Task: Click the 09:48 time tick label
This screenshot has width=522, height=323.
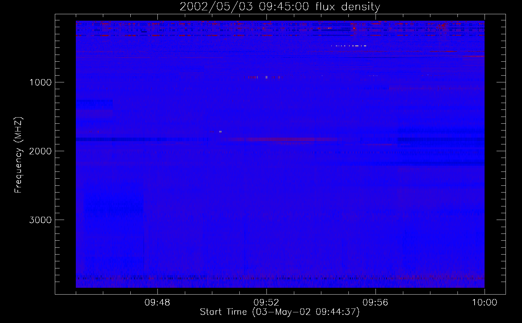Action: tap(157, 303)
